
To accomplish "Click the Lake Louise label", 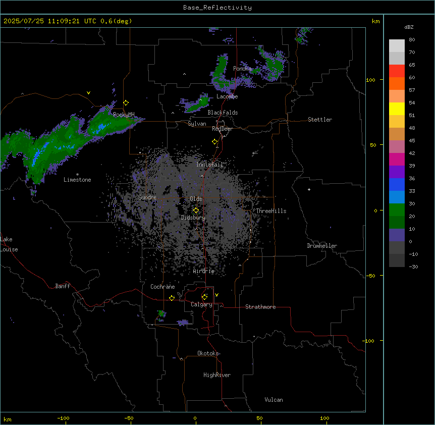I will (9, 244).
